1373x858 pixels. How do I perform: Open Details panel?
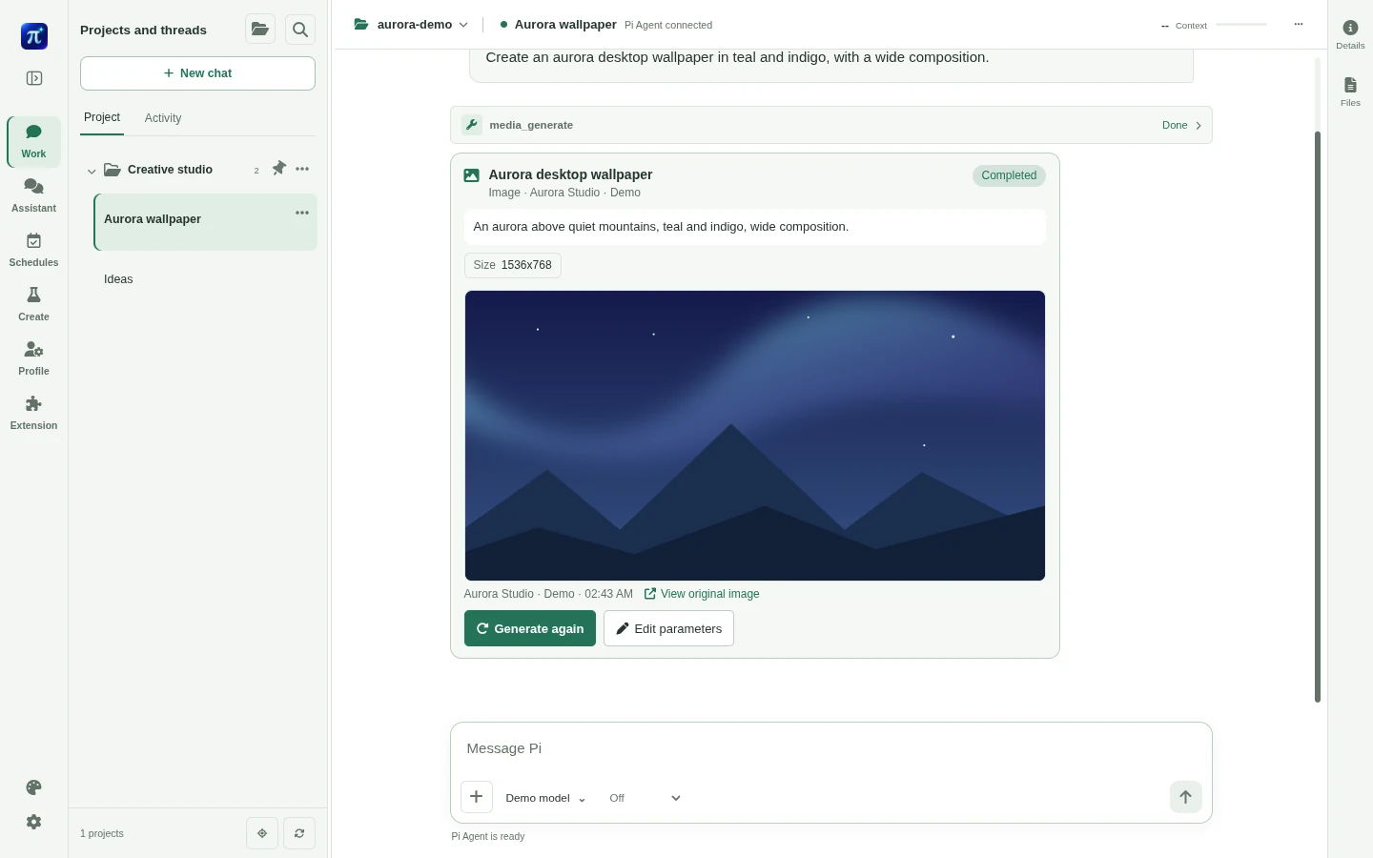pos(1350,34)
